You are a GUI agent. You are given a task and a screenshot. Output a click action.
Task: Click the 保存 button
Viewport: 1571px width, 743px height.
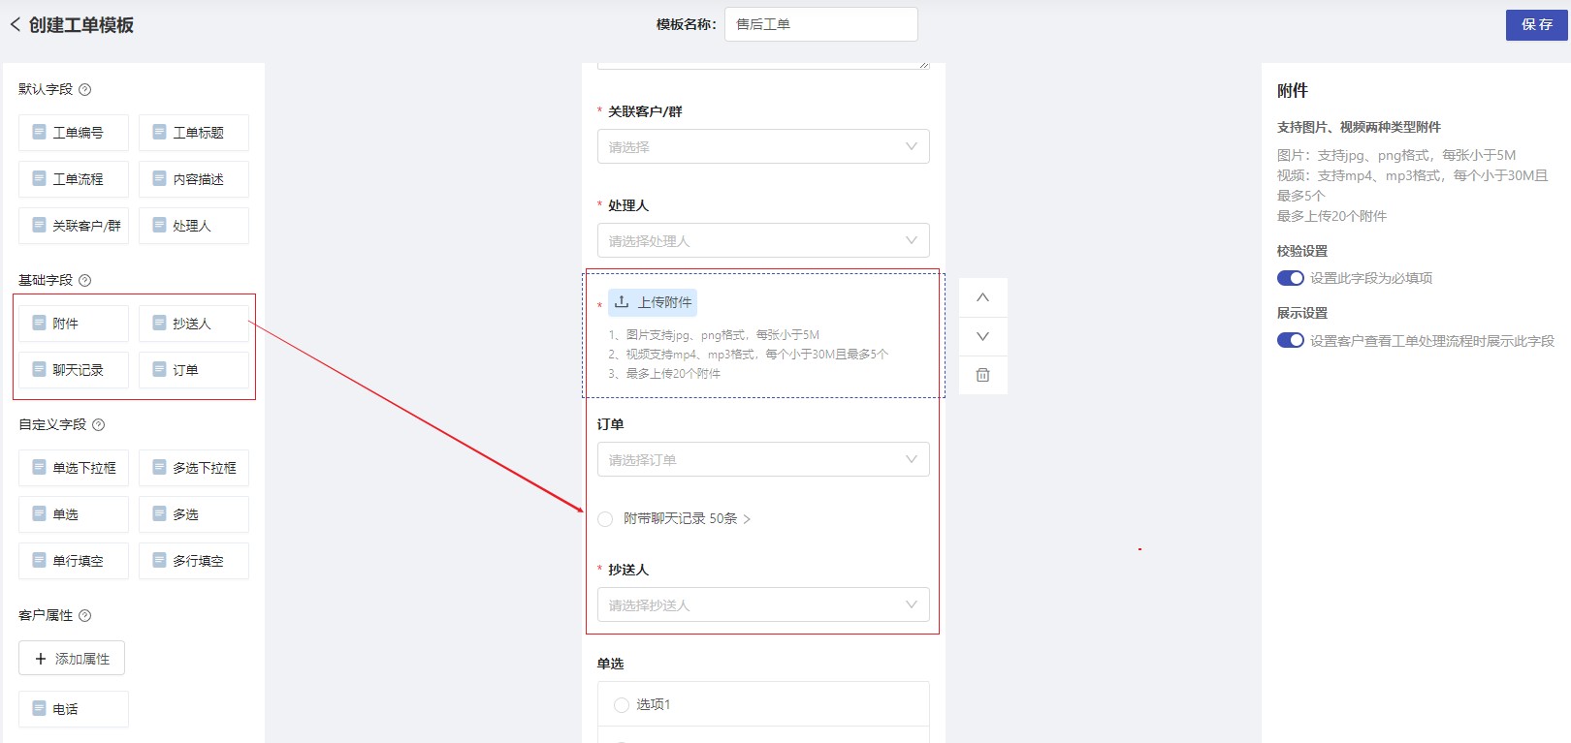pos(1537,24)
